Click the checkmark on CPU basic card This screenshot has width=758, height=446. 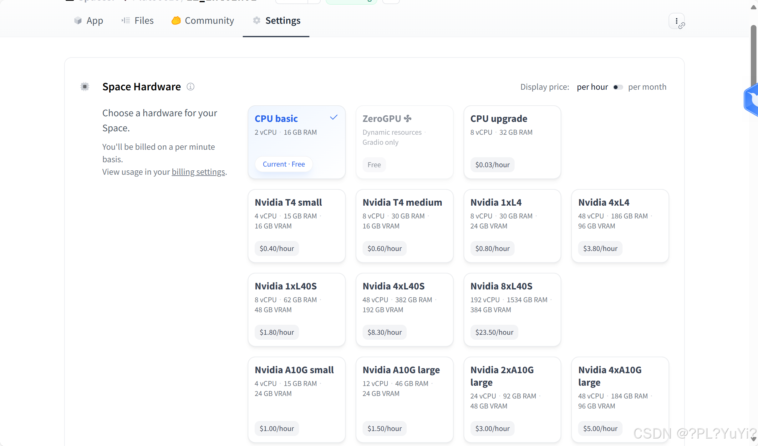pyautogui.click(x=333, y=118)
